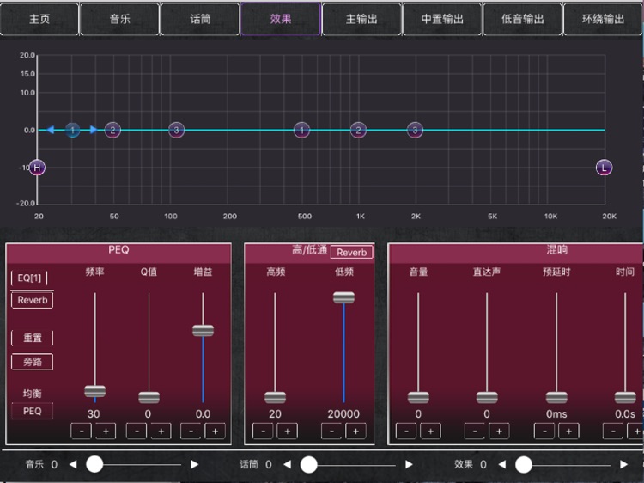Image resolution: width=644 pixels, height=483 pixels.
Task: Click the 预延时 slider handle
Action: coord(556,398)
